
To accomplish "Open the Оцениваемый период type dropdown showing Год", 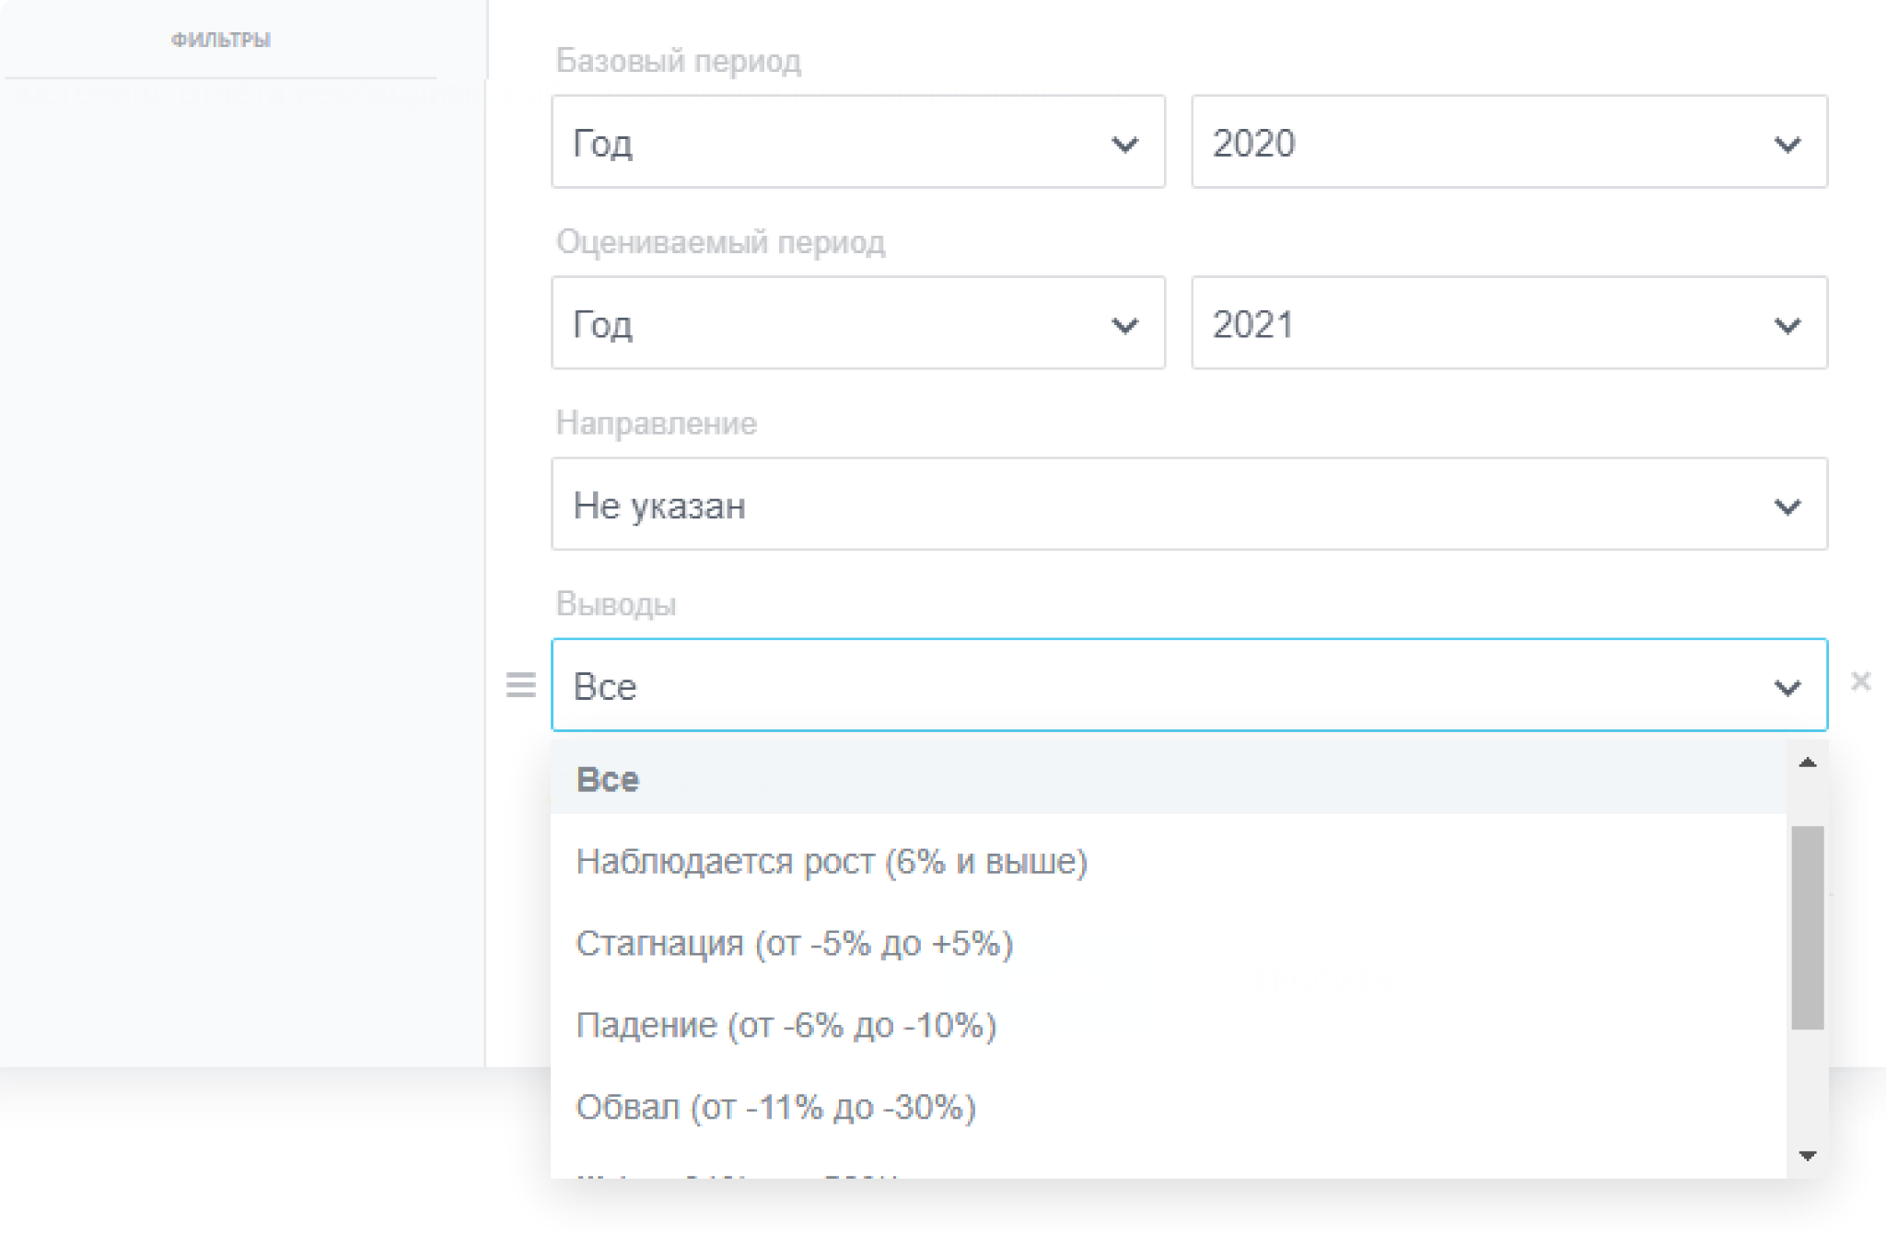I will (857, 324).
